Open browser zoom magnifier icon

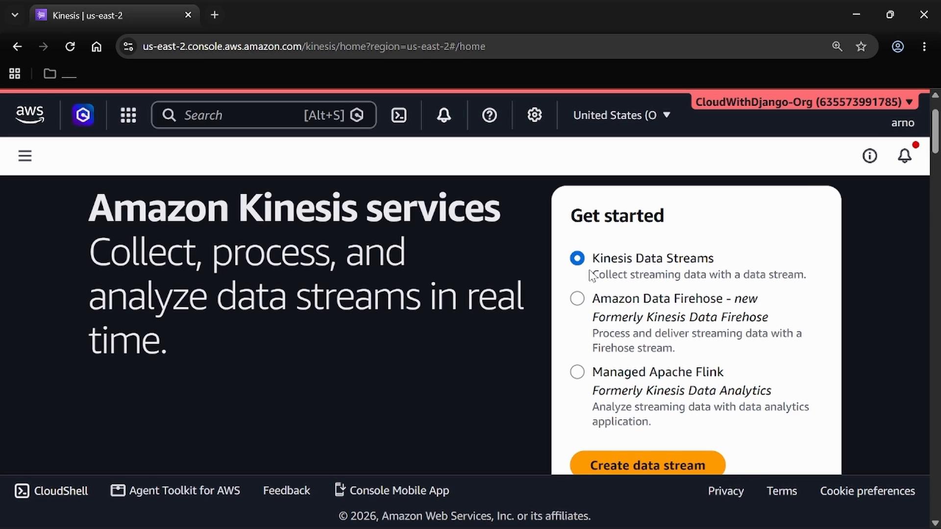(x=837, y=47)
